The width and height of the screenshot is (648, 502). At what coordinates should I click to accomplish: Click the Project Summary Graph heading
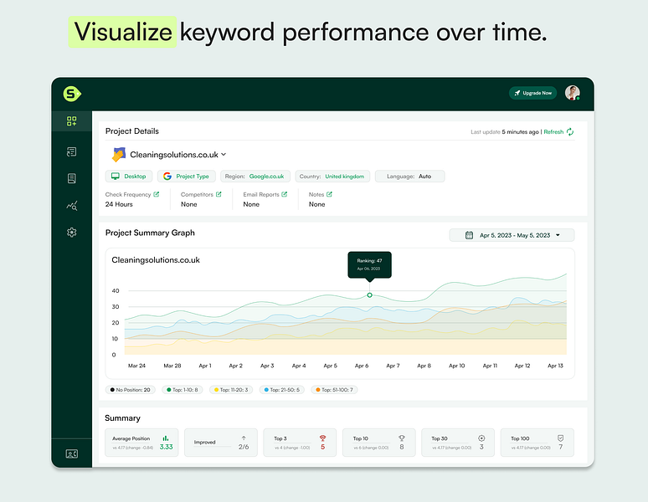[x=150, y=233]
